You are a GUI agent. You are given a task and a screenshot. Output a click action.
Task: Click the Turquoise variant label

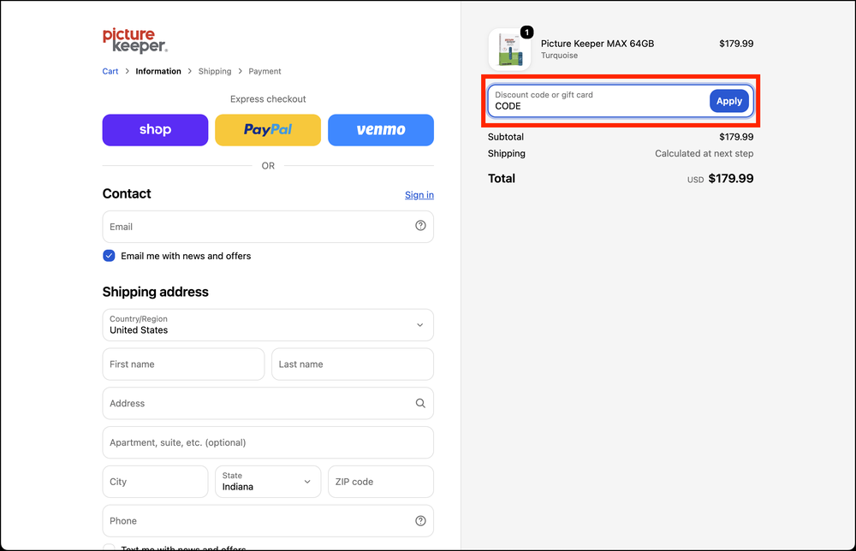[559, 56]
